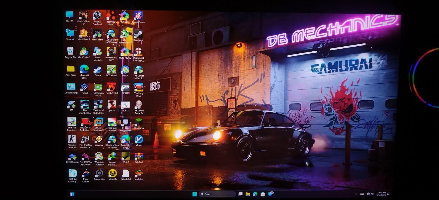Open the This PC desktop icon
The height and width of the screenshot is (200, 439).
coord(70,17)
